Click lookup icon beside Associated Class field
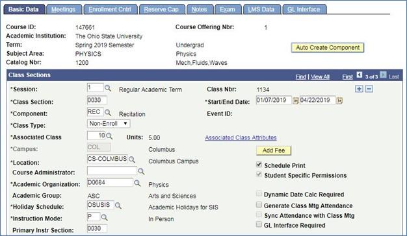The height and width of the screenshot is (236, 407). click(x=109, y=136)
